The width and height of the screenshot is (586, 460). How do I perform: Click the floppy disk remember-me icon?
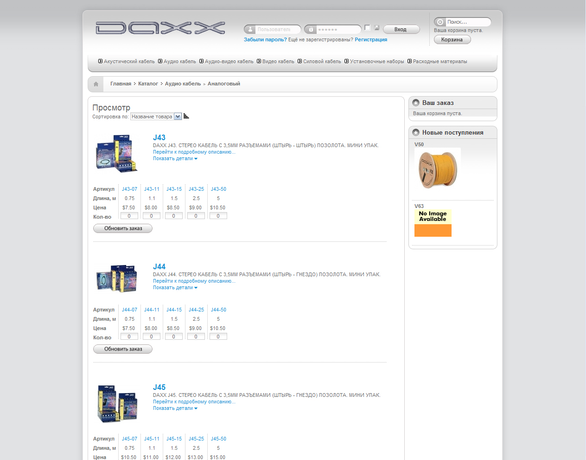pos(376,27)
